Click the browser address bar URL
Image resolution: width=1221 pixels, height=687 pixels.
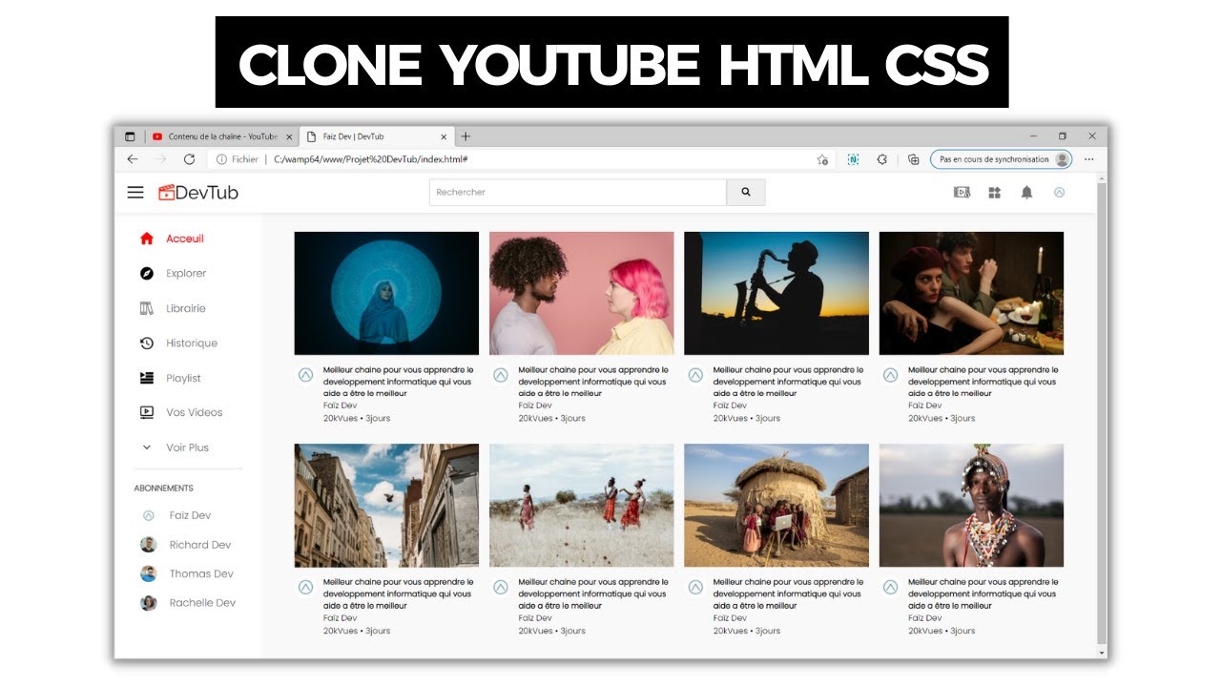point(370,159)
